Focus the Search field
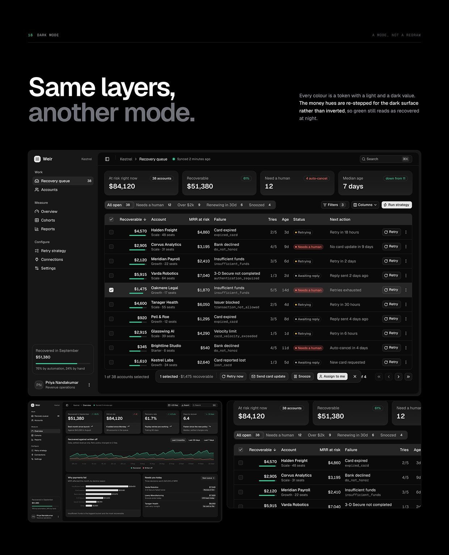 [386, 159]
